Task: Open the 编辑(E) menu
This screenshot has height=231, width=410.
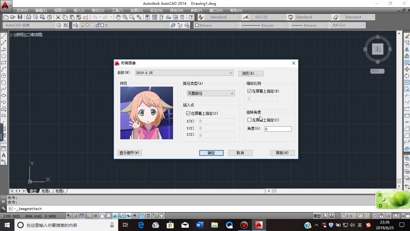Action: click(41, 10)
